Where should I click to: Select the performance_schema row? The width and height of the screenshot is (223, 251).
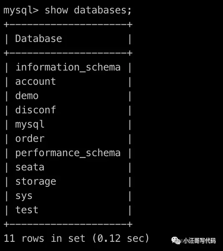(68, 153)
